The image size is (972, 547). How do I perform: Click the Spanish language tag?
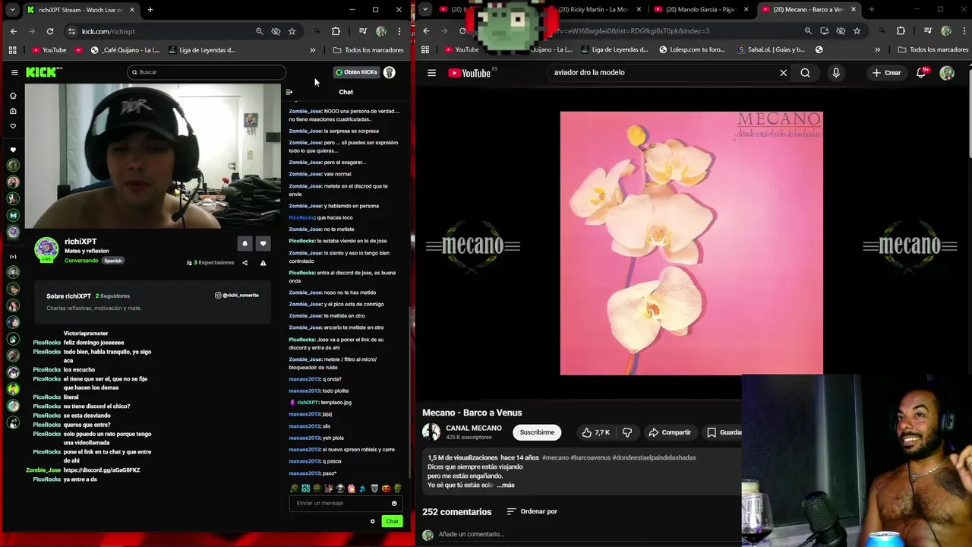point(113,261)
